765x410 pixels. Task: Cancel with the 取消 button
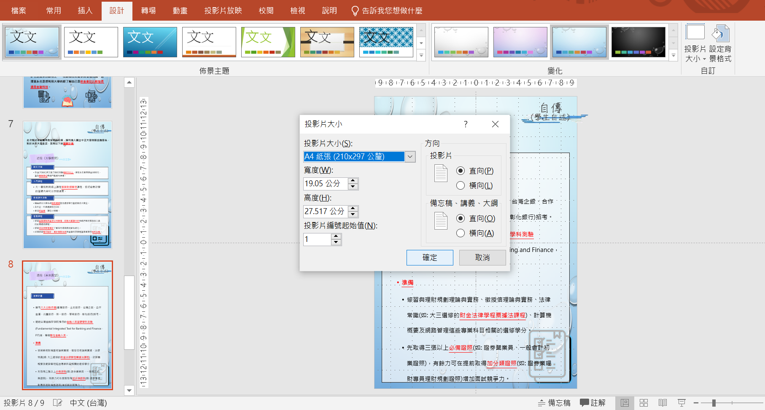coord(482,257)
